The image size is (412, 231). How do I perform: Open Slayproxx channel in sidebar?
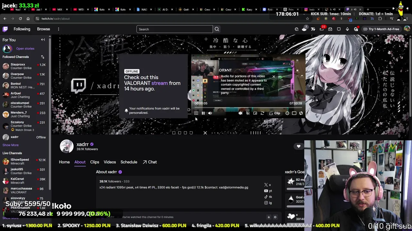(x=24, y=66)
